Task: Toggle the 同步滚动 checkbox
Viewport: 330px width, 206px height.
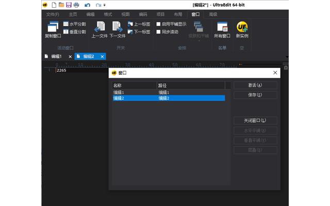Action: pos(158,32)
